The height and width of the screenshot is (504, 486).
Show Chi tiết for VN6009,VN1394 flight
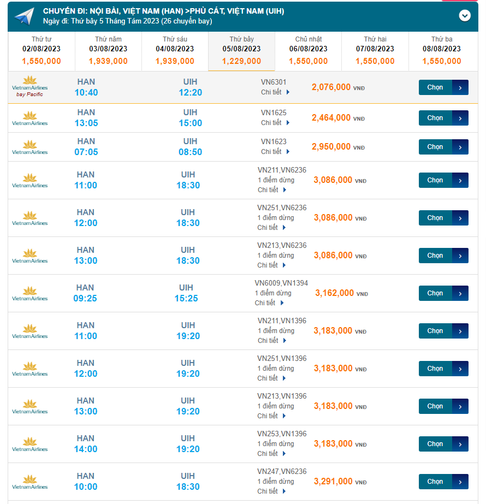click(x=269, y=303)
